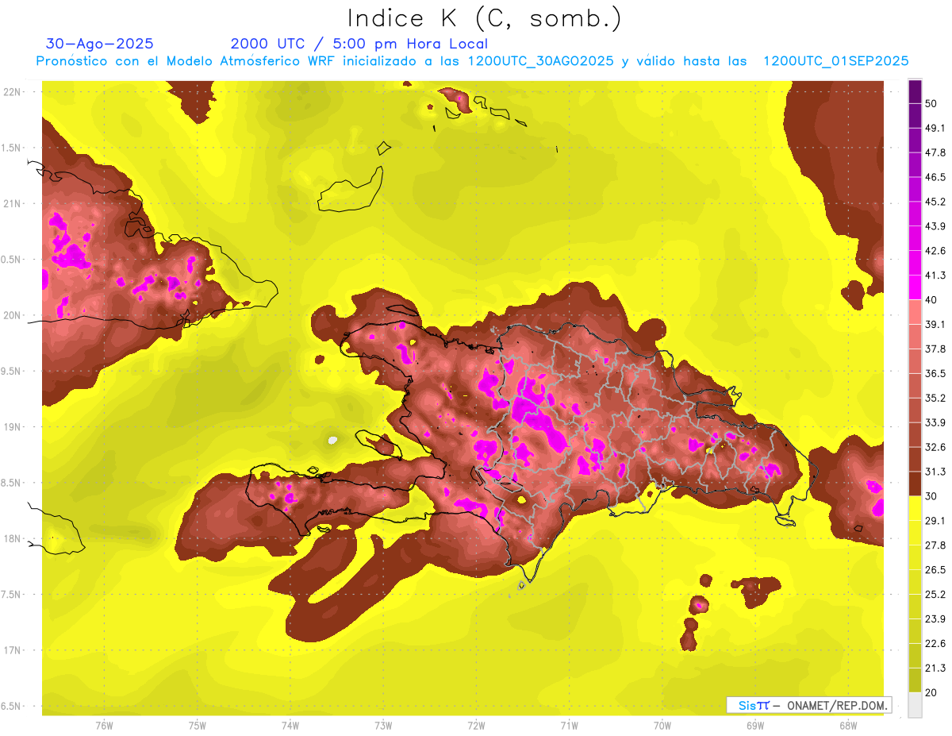Click the colorbar value label 35.2
Image resolution: width=952 pixels, height=736 pixels.
click(x=935, y=398)
